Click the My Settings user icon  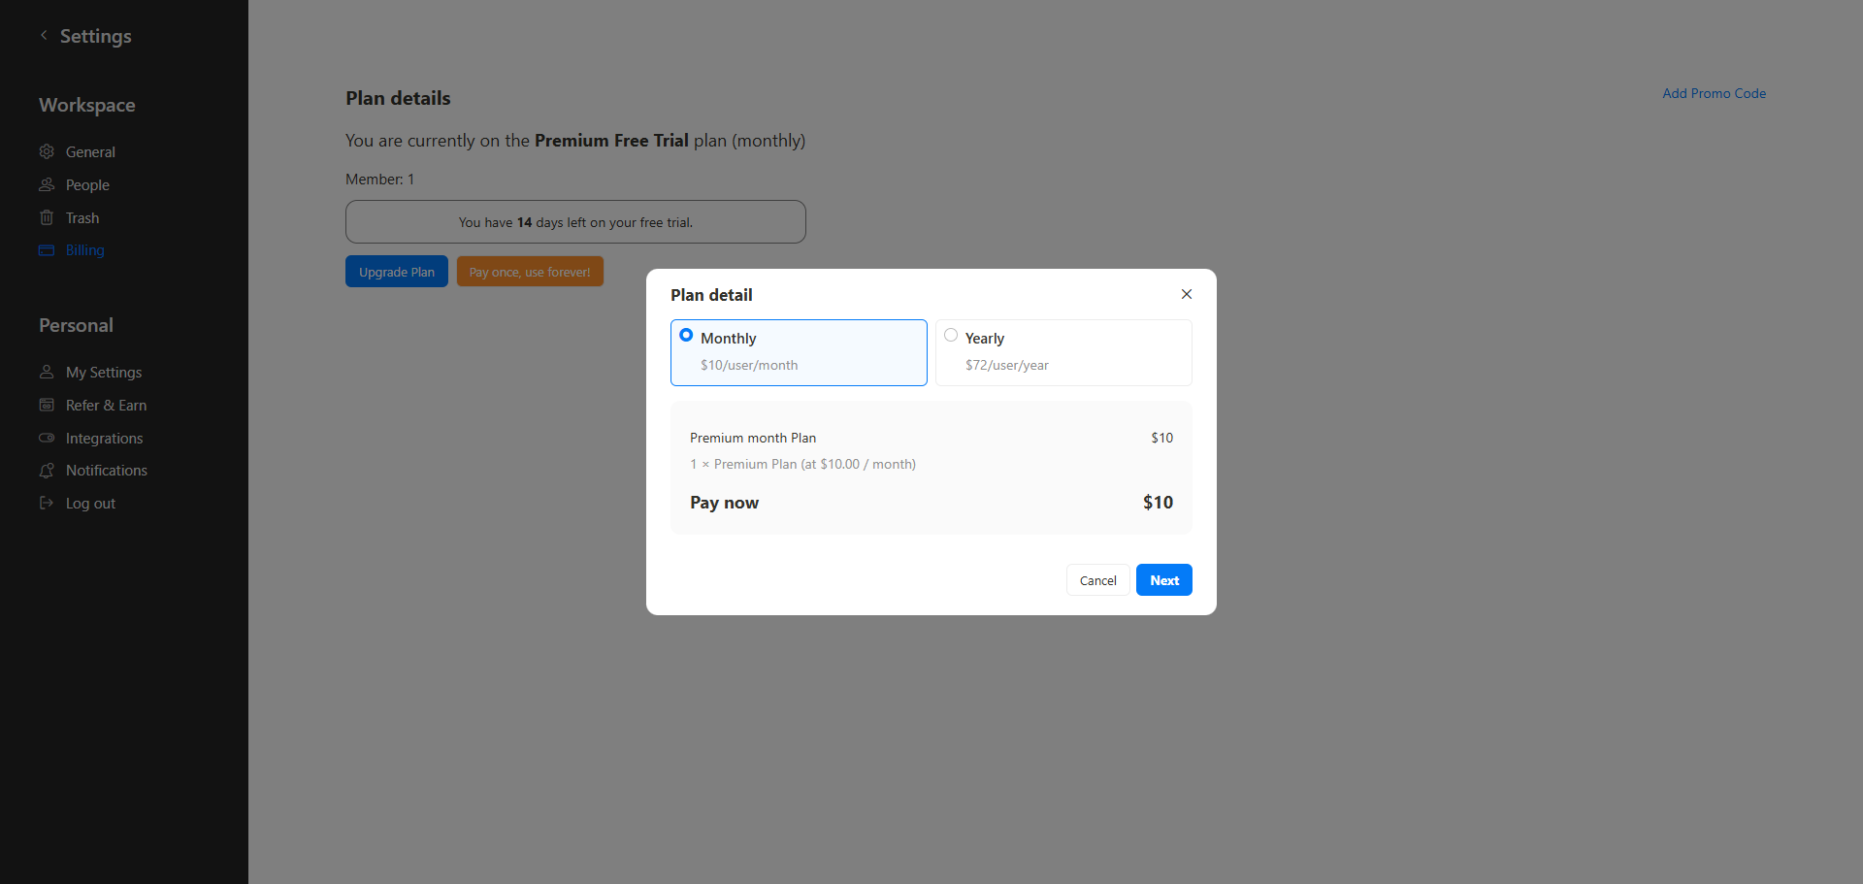[47, 372]
